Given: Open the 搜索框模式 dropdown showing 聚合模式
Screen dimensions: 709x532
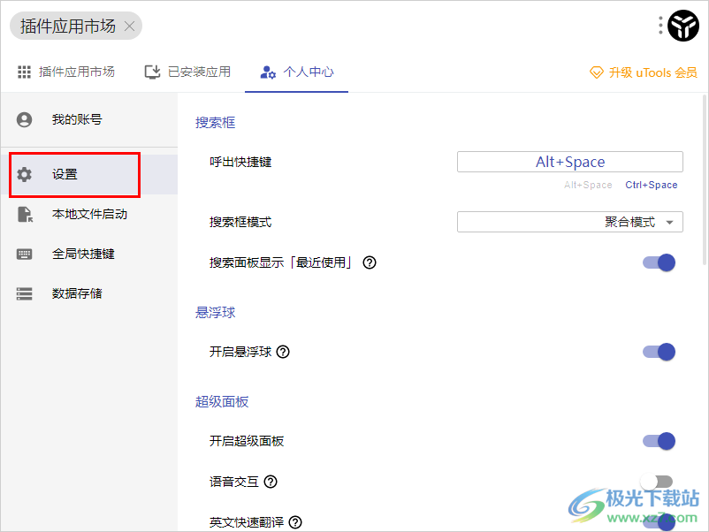Looking at the screenshot, I should click(569, 222).
